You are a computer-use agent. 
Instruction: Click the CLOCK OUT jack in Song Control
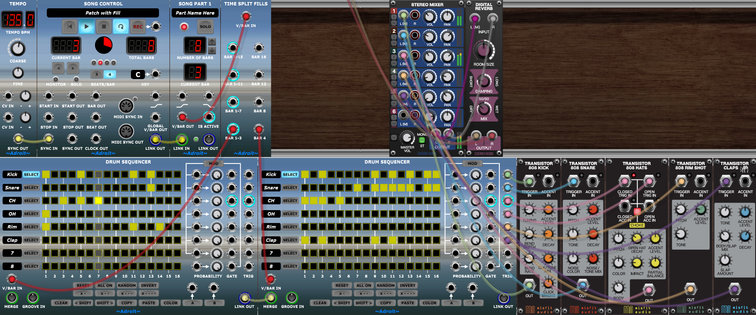click(96, 139)
